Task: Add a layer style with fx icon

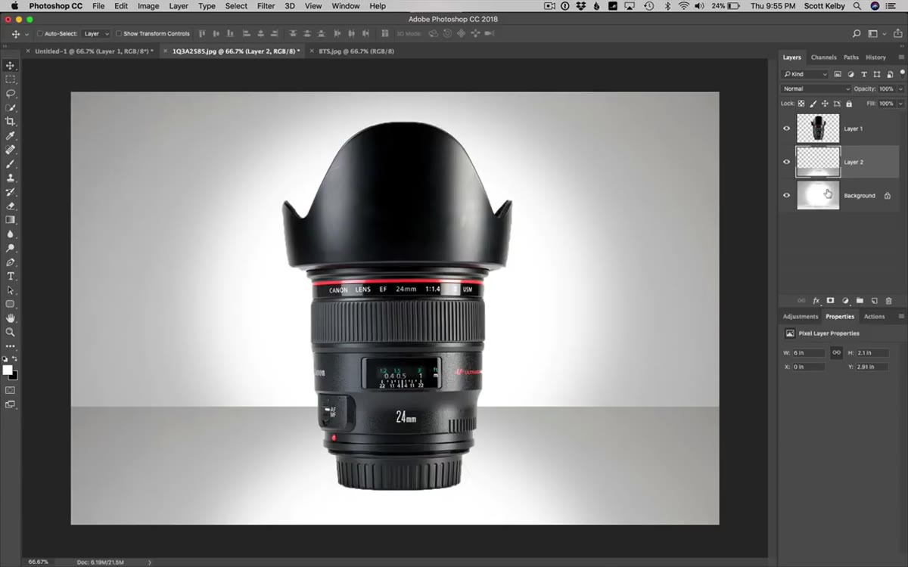Action: point(816,301)
